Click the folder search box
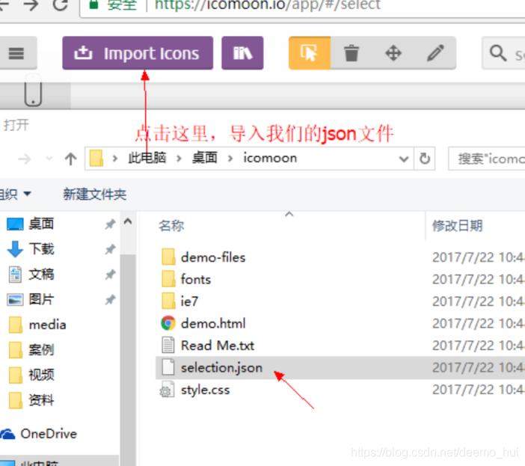Screen dimensions: 525x466 tap(487, 159)
